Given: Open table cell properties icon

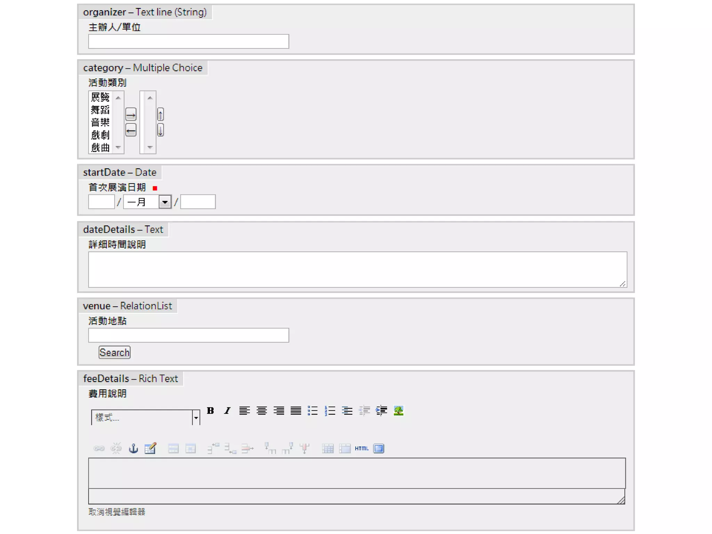Looking at the screenshot, I should (x=190, y=448).
